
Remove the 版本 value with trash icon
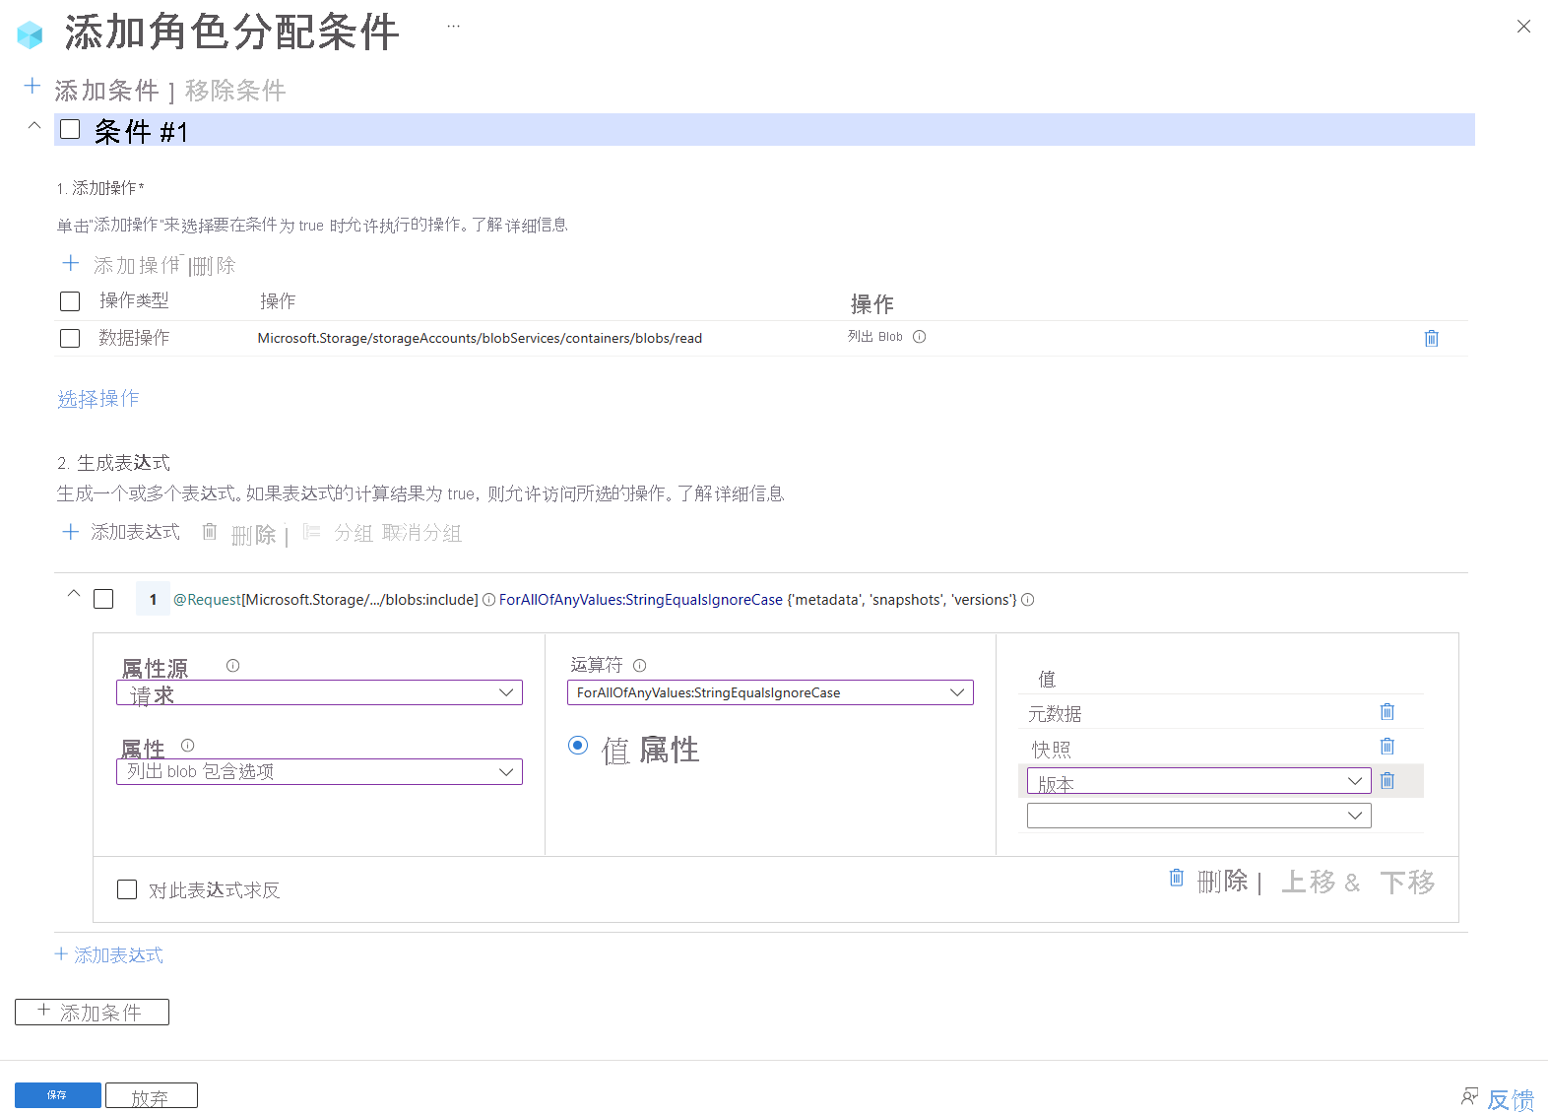click(1387, 780)
